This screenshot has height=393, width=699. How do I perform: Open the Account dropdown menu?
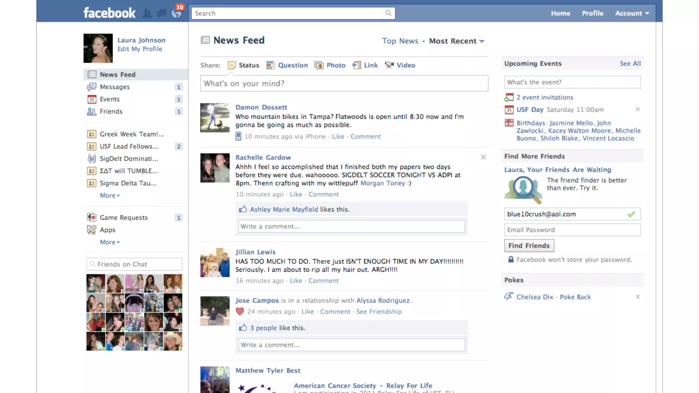point(632,13)
